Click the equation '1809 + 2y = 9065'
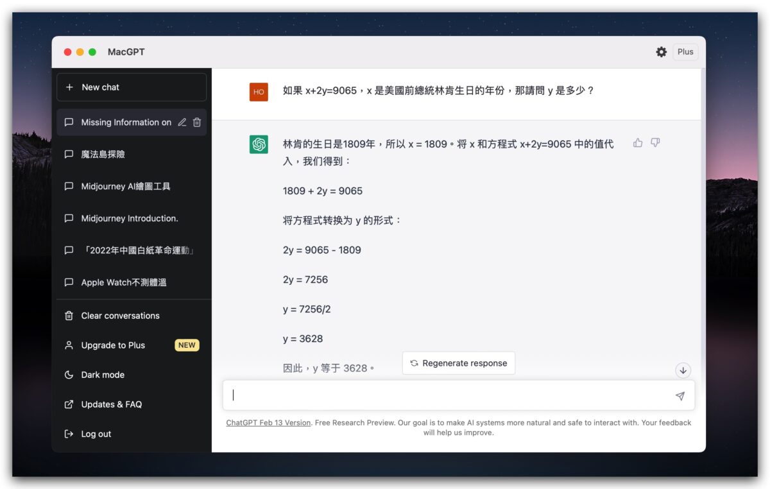 coord(323,191)
